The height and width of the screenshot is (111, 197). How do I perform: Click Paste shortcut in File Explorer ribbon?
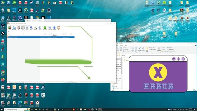coord(126,51)
